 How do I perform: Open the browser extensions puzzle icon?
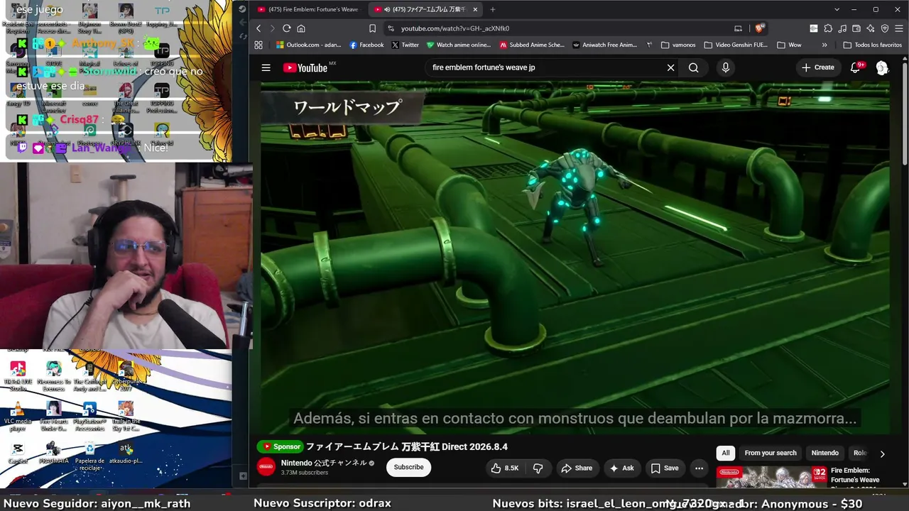pyautogui.click(x=828, y=28)
